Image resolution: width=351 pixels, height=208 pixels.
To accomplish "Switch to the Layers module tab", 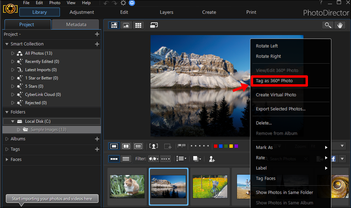I will click(x=167, y=12).
